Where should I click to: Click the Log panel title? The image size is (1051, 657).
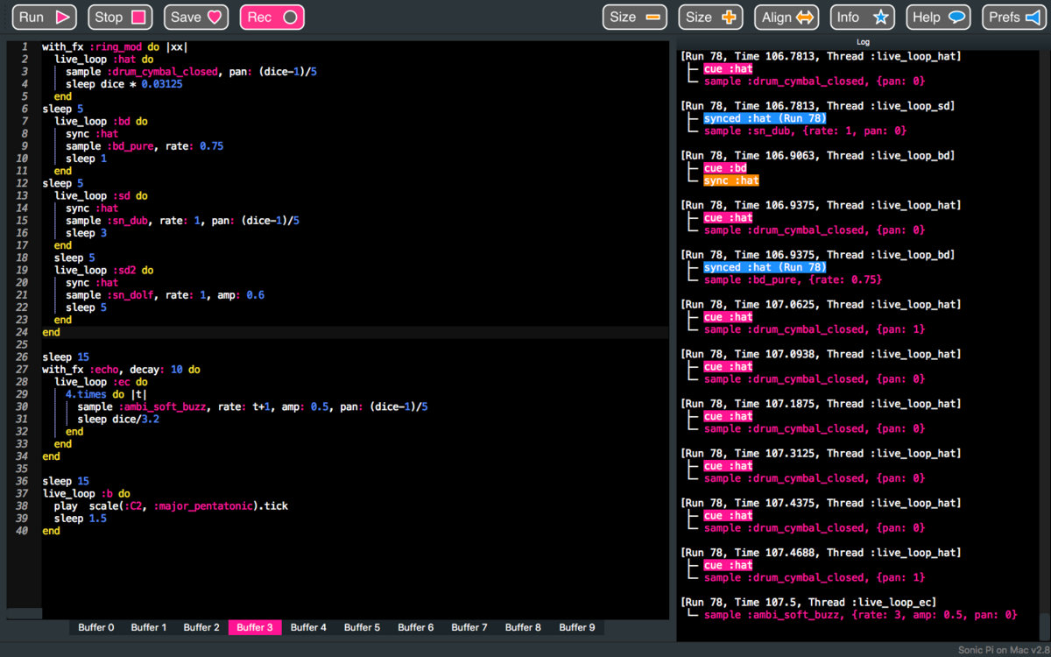863,42
